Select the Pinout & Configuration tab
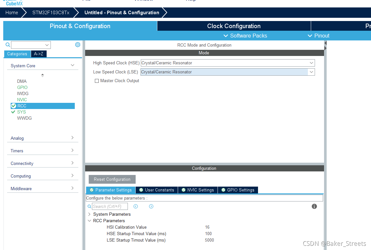This screenshot has height=250, width=371. (80, 26)
